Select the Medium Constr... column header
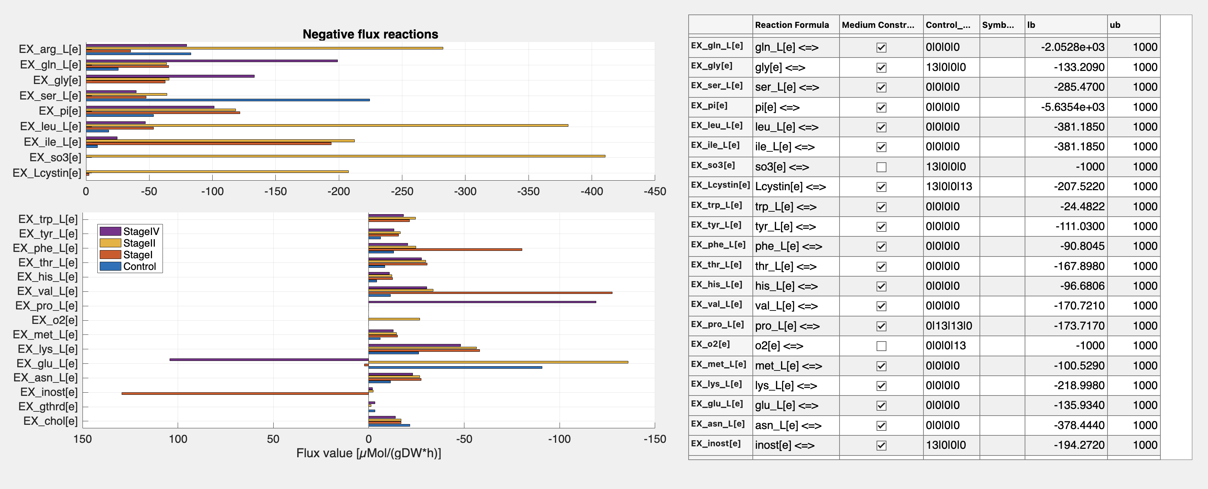The width and height of the screenshot is (1208, 489). click(x=881, y=25)
